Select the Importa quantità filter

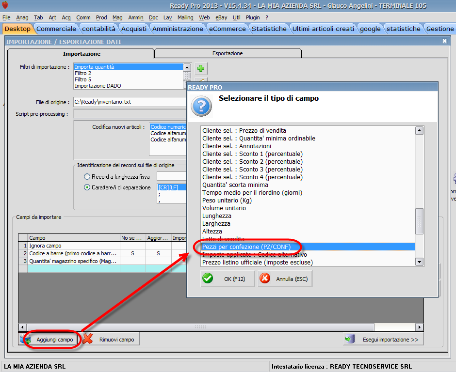(x=128, y=67)
